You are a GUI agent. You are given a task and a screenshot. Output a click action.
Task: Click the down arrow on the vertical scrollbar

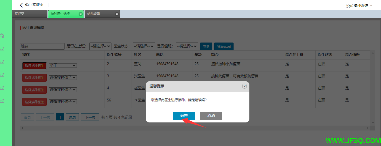coord(373,123)
